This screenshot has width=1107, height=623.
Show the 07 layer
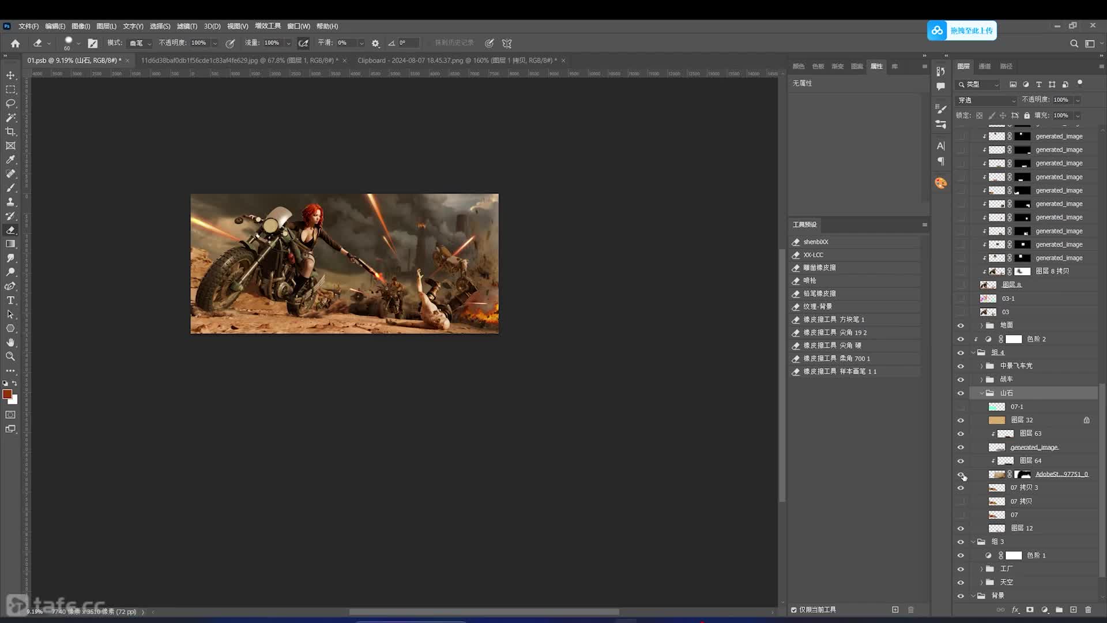(x=961, y=515)
